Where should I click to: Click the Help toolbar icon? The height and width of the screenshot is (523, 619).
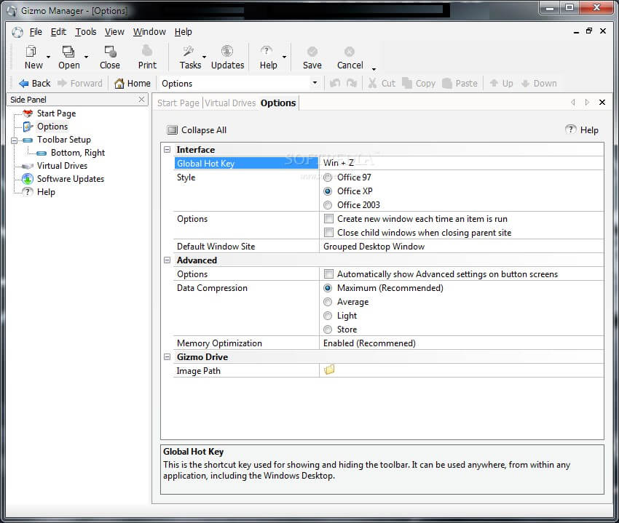click(x=267, y=51)
